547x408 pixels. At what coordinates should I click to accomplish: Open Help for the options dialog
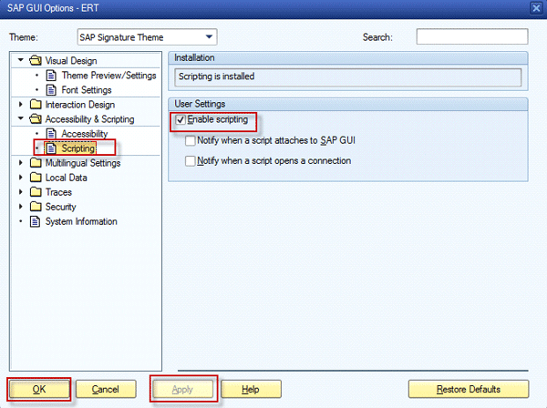251,389
